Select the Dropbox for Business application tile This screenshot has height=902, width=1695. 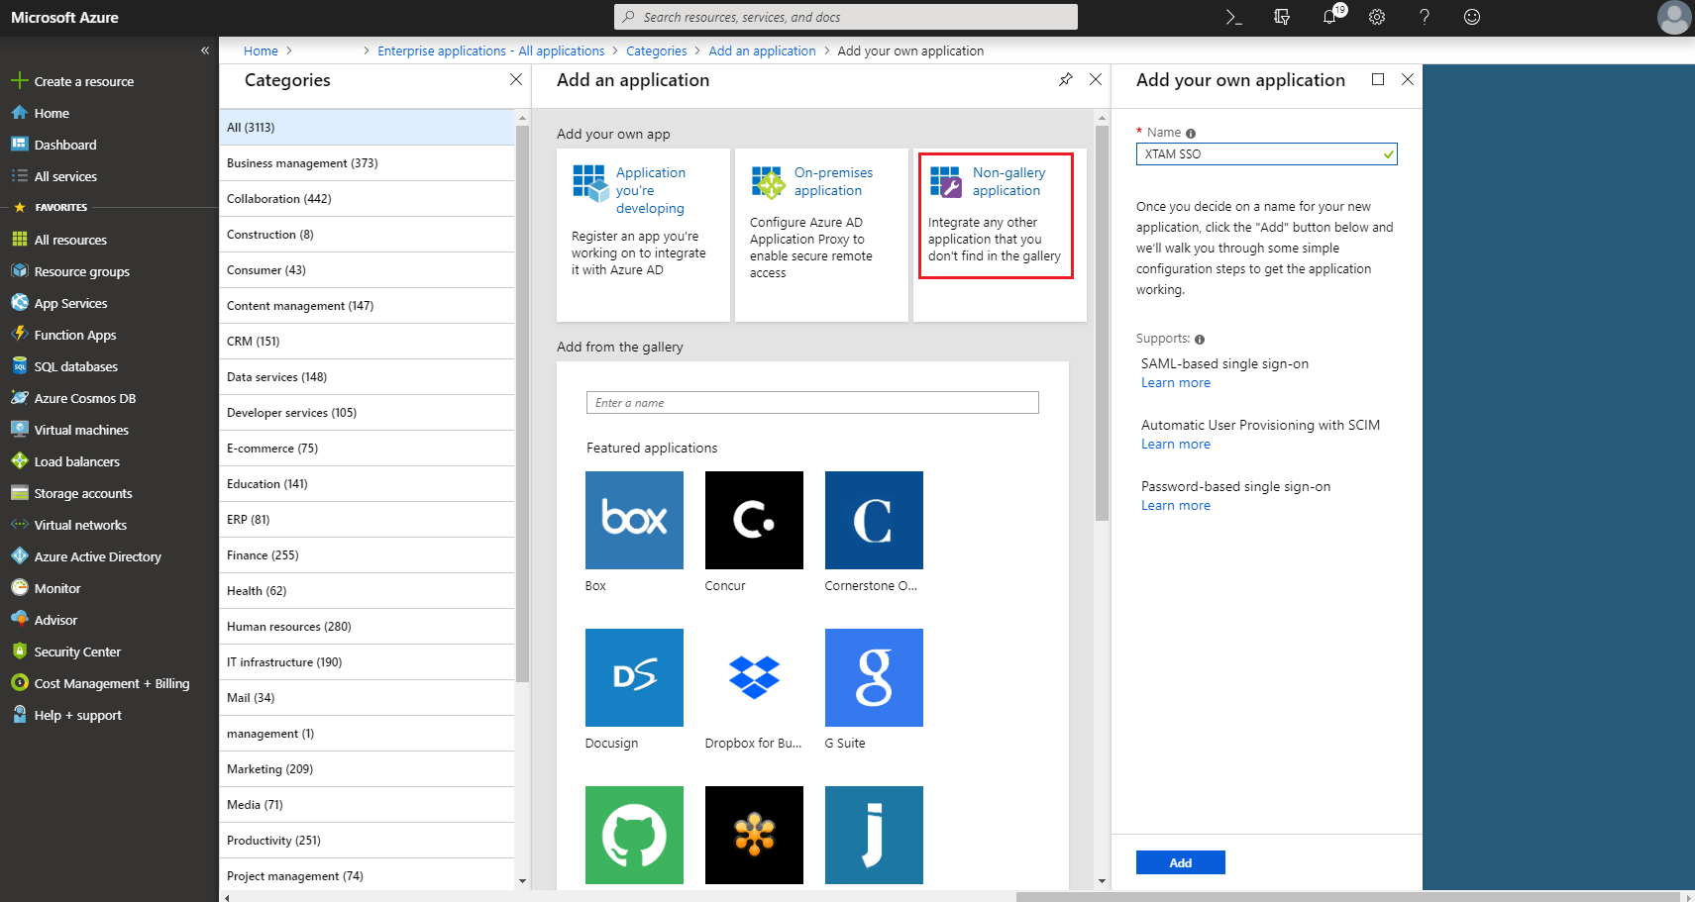click(x=754, y=677)
